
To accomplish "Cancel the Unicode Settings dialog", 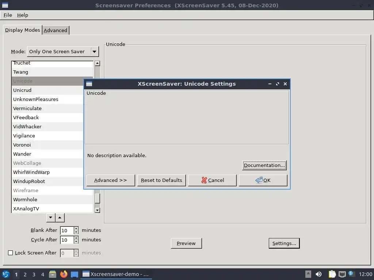I will point(212,180).
